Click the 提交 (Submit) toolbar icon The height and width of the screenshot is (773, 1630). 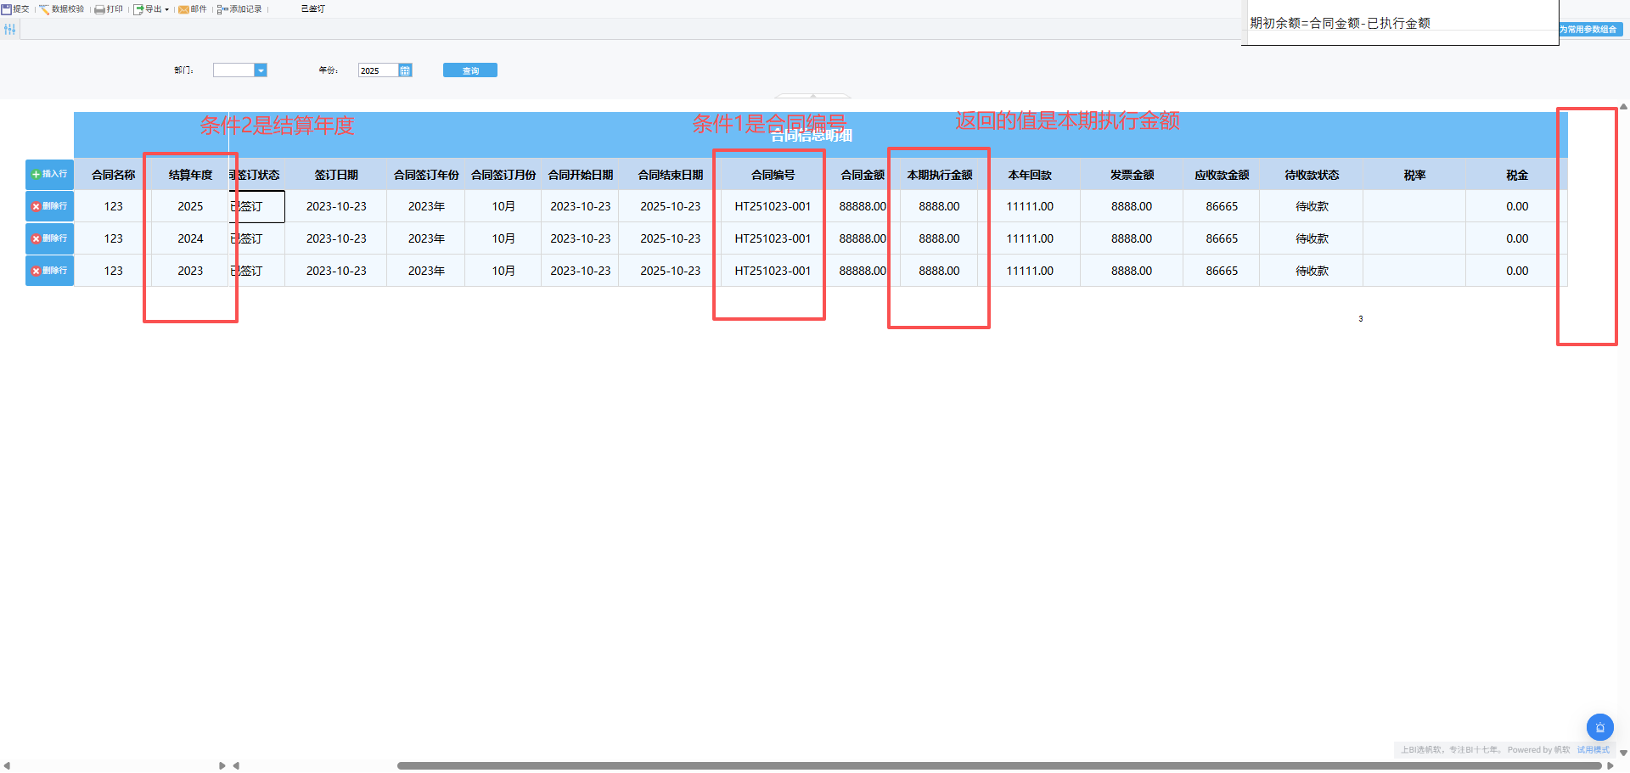(x=15, y=9)
